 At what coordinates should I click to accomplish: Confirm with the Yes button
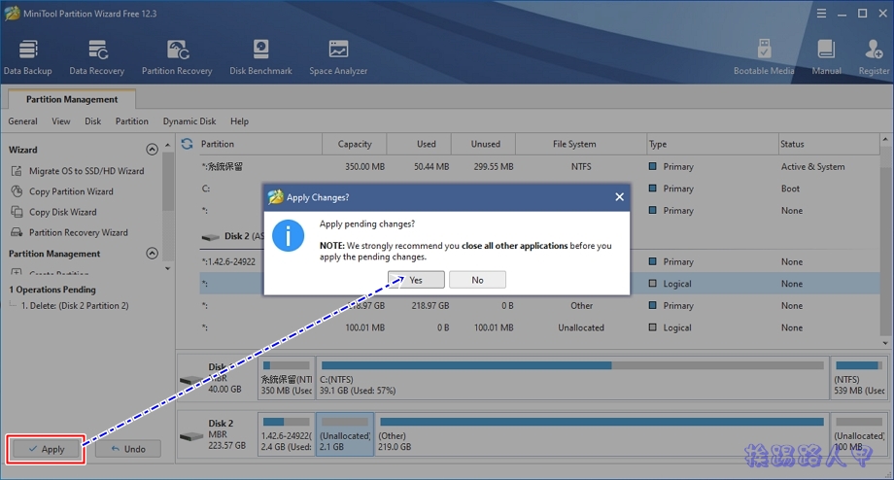tap(416, 280)
